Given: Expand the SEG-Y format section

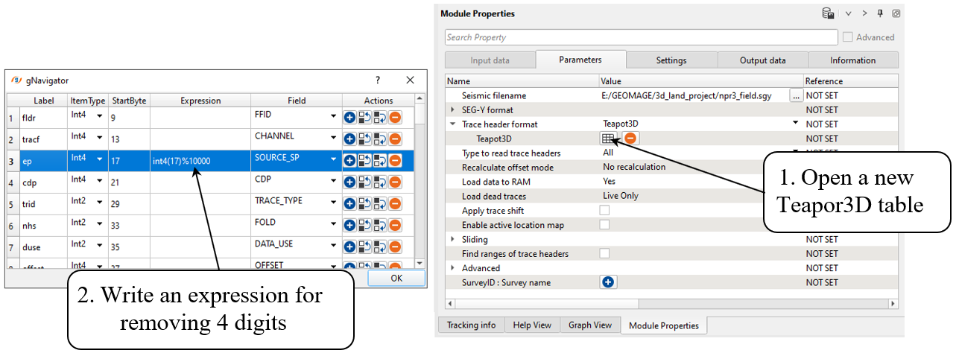Looking at the screenshot, I should click(453, 110).
